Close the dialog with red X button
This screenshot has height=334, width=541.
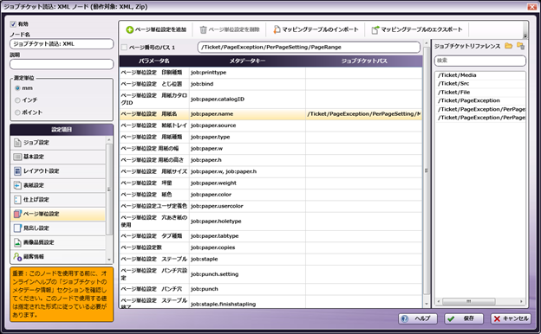click(x=531, y=7)
